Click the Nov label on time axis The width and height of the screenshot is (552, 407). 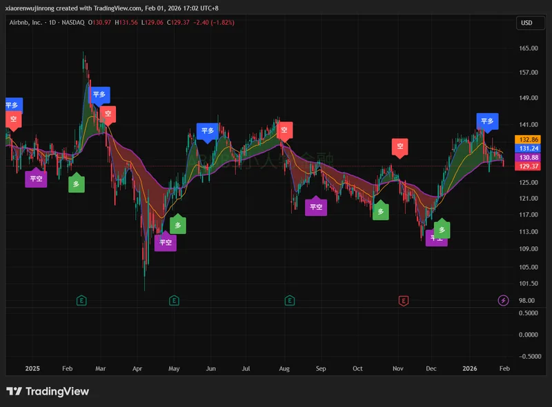click(398, 368)
